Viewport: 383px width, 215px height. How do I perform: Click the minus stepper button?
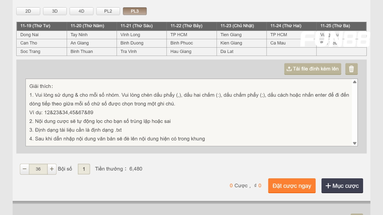[x=25, y=169]
